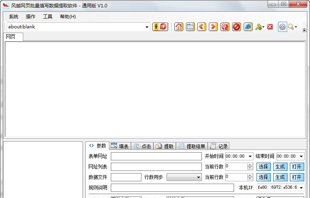This screenshot has width=310, height=198.
Task: Switch to the 填表 tab
Action: coord(120,146)
